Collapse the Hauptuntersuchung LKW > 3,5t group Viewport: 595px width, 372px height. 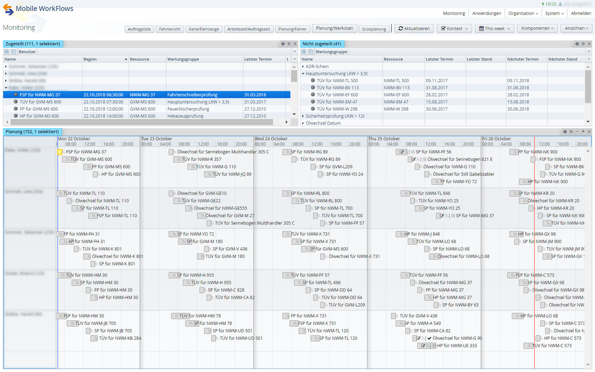click(x=303, y=74)
